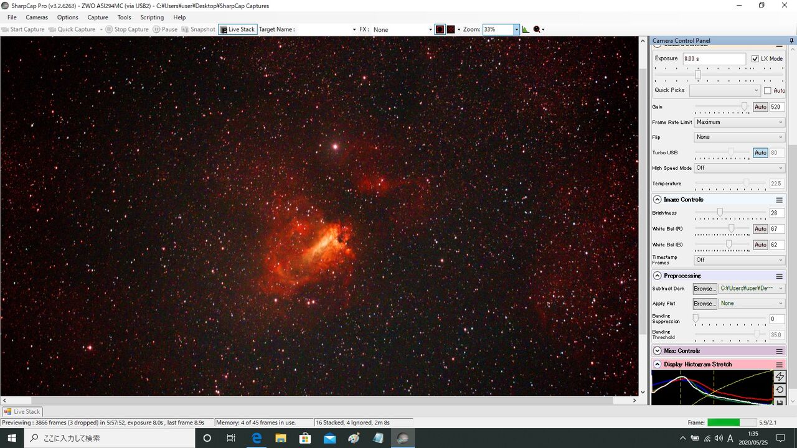This screenshot has width=797, height=448.
Task: Open the Help menu
Action: (179, 17)
